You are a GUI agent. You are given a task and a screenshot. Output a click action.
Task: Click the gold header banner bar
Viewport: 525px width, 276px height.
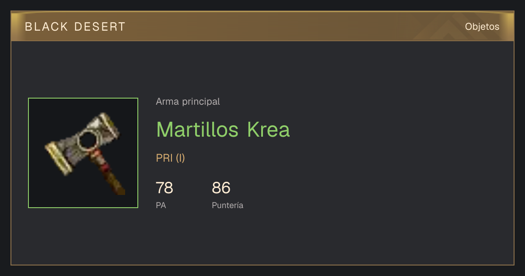[262, 26]
